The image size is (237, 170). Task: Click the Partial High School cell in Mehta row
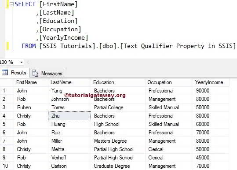point(118,149)
